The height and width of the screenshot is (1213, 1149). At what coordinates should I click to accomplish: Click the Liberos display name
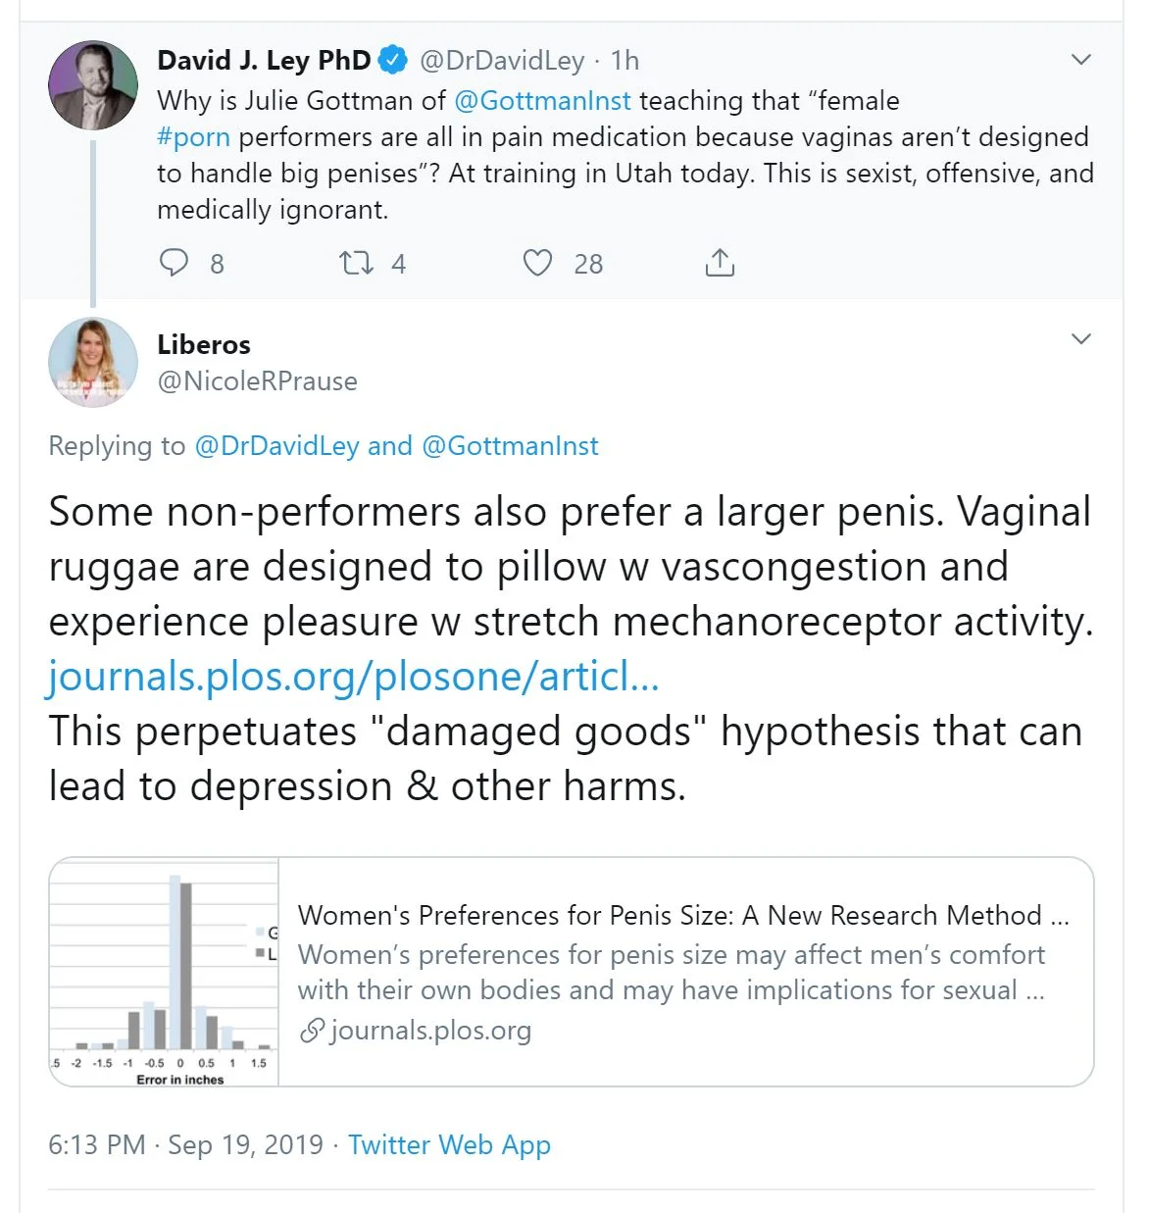tap(204, 345)
